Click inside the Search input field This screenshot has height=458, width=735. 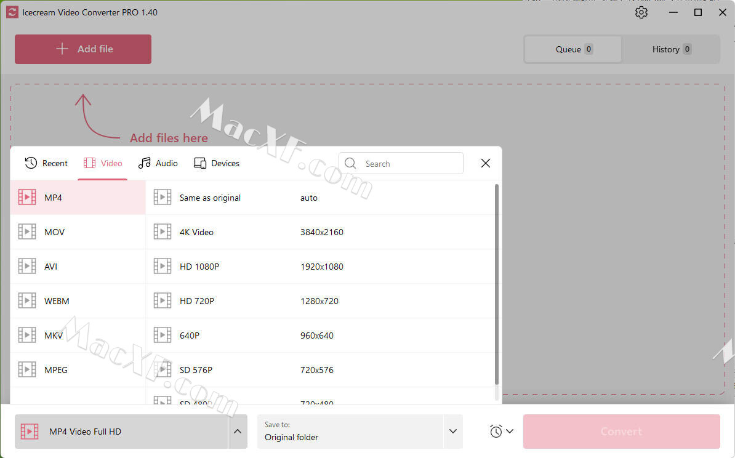[x=401, y=163]
